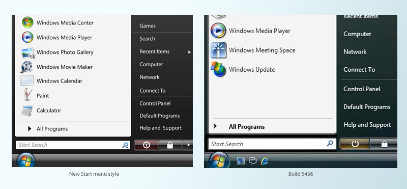Click 'Paint' label text
The image size is (407, 189).
tap(43, 96)
